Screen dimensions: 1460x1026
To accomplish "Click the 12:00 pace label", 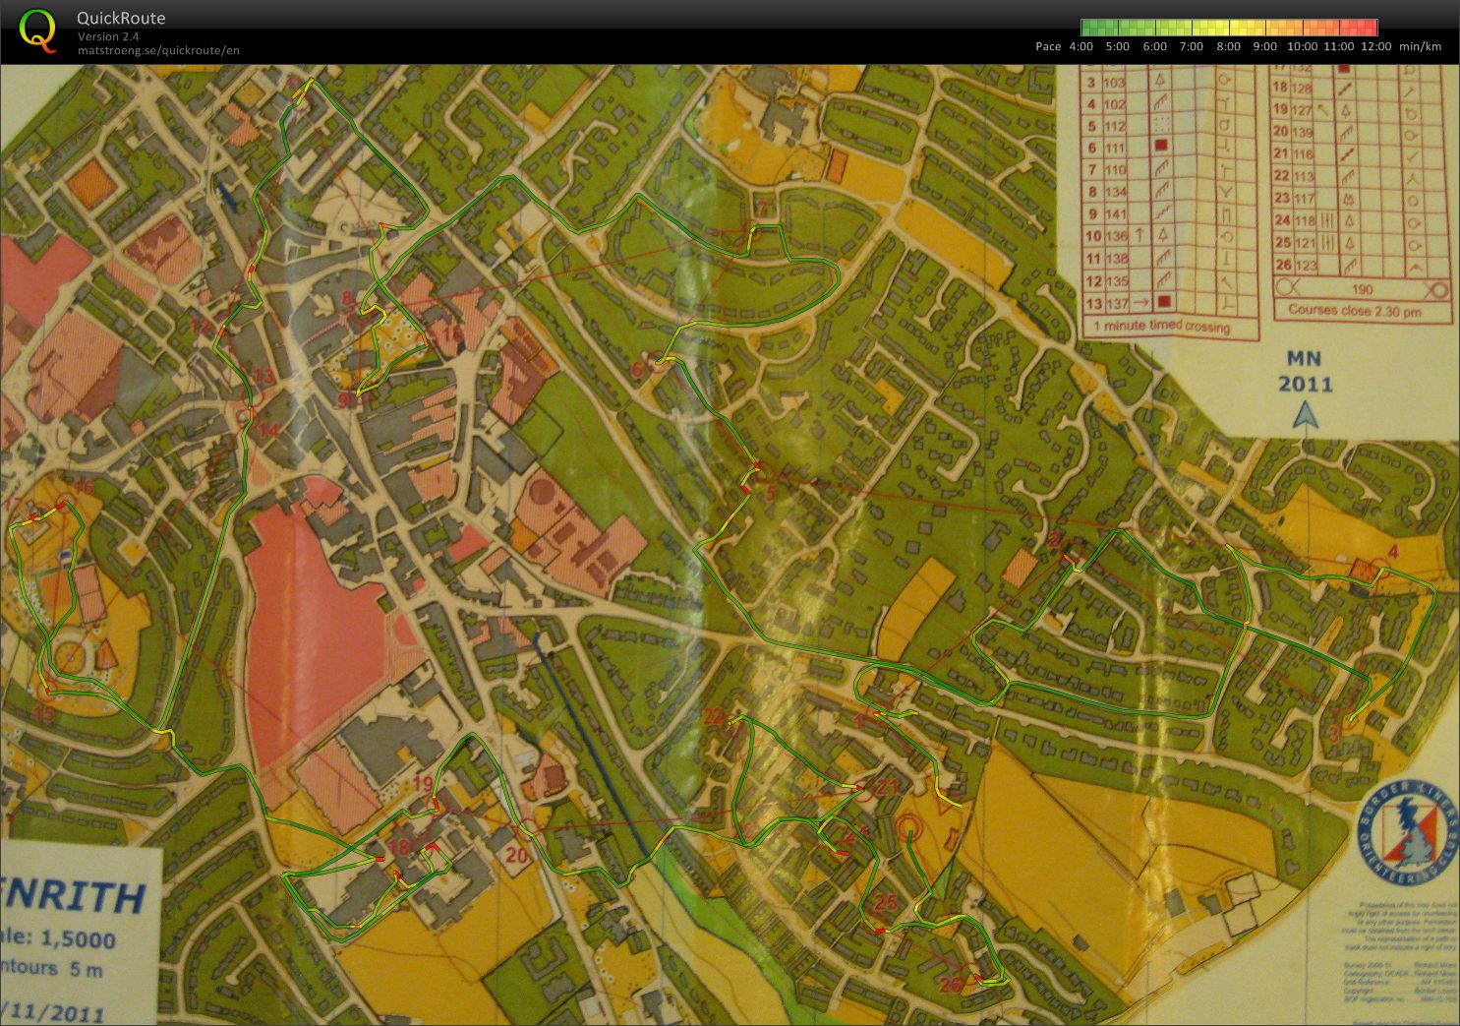I will click(1376, 46).
